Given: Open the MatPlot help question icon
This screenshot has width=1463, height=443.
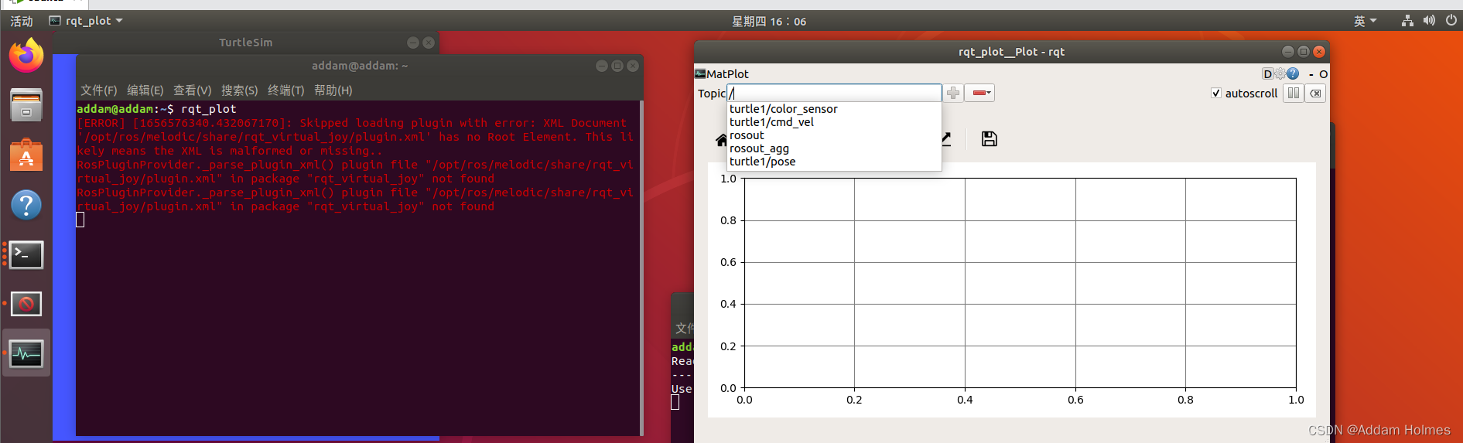Looking at the screenshot, I should click(x=1293, y=74).
